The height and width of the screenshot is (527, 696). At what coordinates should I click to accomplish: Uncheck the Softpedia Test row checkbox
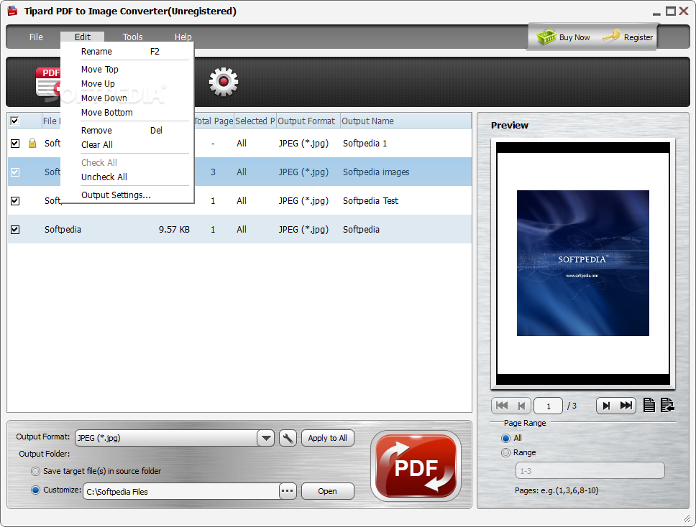pos(15,201)
